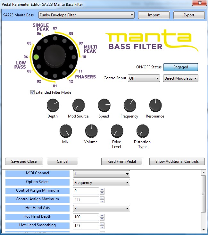The width and height of the screenshot is (208, 235).
Task: Select filter position 02 LED on dial
Action: (x=46, y=73)
